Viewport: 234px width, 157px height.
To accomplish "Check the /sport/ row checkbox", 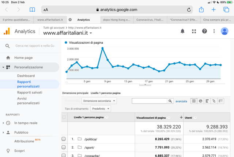I will pos(64,147).
